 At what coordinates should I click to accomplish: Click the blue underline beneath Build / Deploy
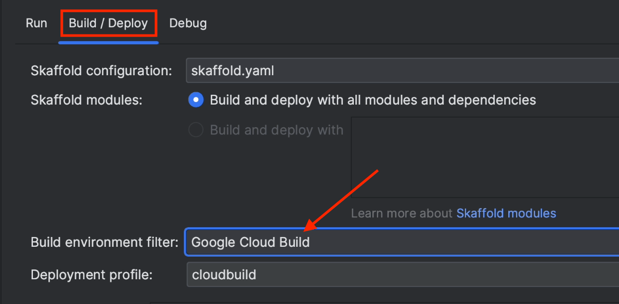108,42
